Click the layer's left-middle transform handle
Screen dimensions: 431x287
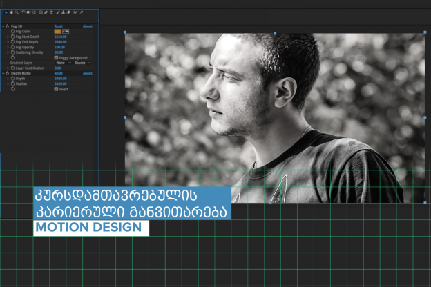tap(125, 117)
